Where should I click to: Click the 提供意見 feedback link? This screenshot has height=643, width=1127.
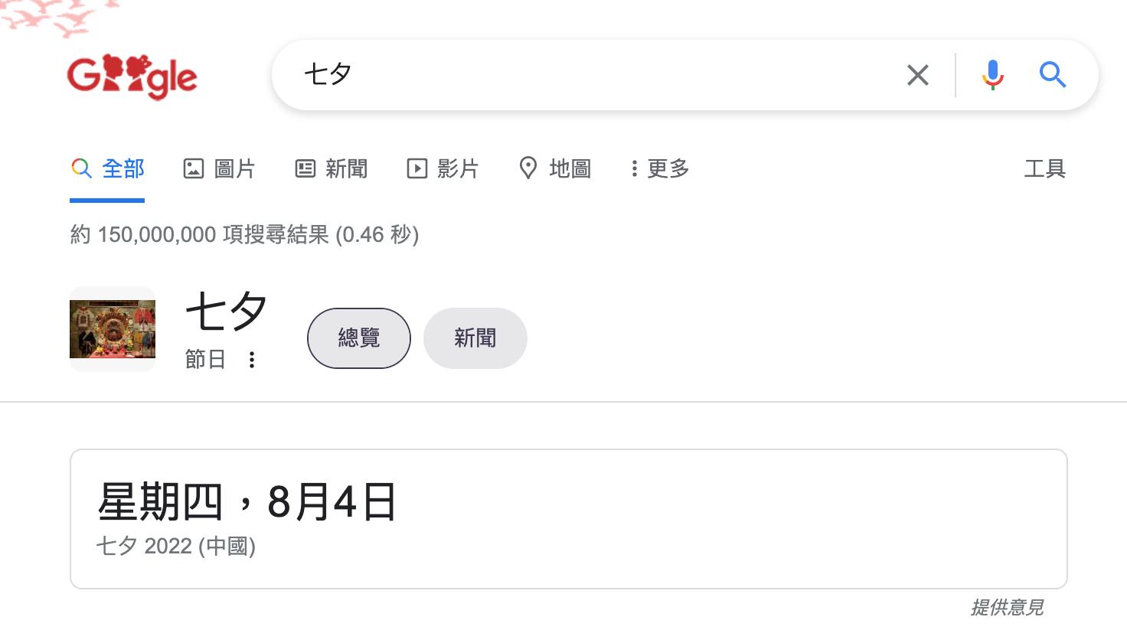tap(1008, 608)
